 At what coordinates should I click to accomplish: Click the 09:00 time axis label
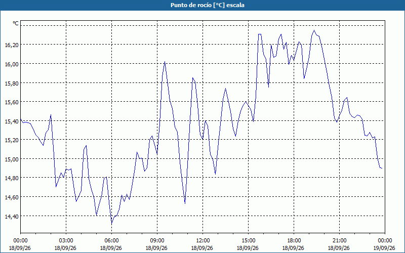157,241
